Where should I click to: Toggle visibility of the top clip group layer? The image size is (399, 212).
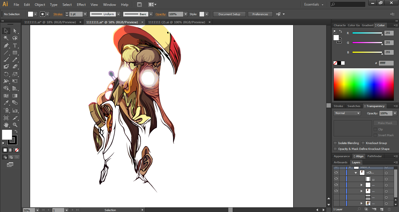pyautogui.click(x=336, y=173)
